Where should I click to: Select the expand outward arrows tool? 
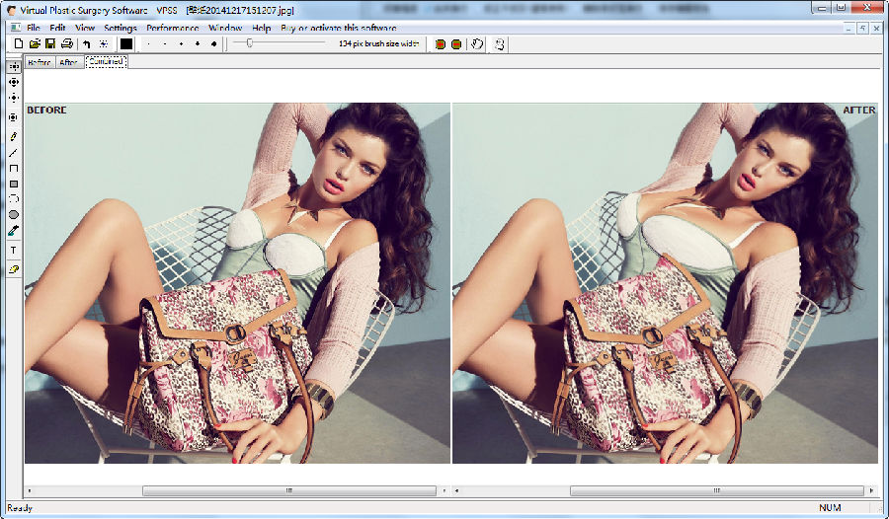14,82
